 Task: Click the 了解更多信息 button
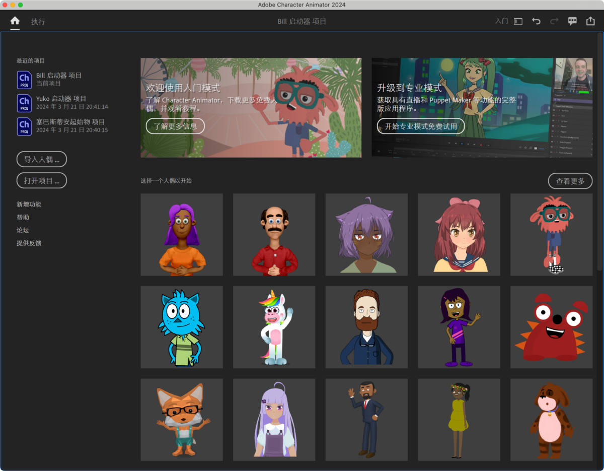(175, 126)
